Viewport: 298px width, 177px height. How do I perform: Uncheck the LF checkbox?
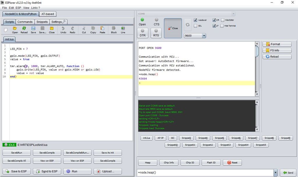pyautogui.click(x=214, y=26)
